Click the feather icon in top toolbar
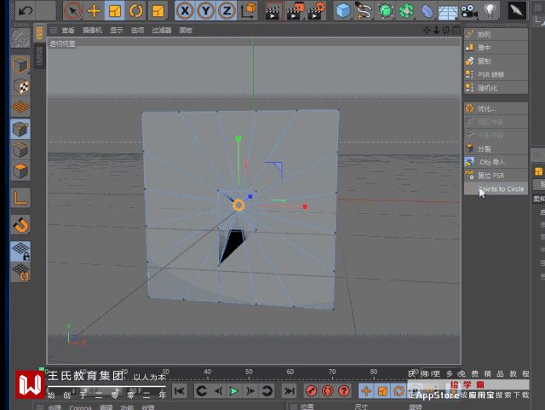 click(x=517, y=10)
